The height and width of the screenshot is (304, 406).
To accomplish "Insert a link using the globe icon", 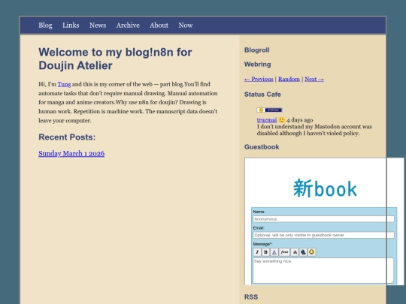I will (303, 252).
